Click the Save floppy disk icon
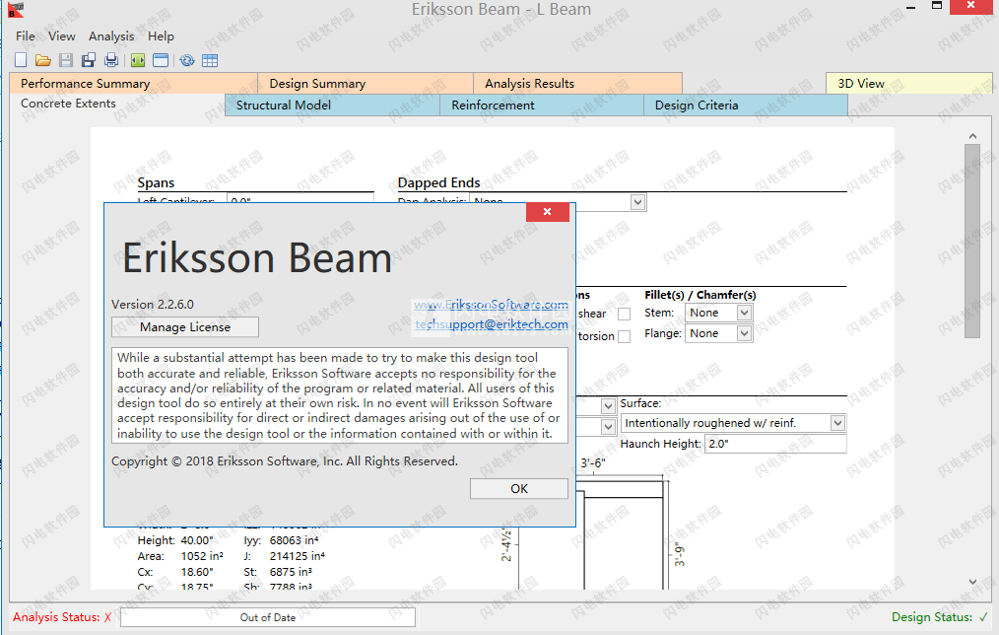 point(66,60)
